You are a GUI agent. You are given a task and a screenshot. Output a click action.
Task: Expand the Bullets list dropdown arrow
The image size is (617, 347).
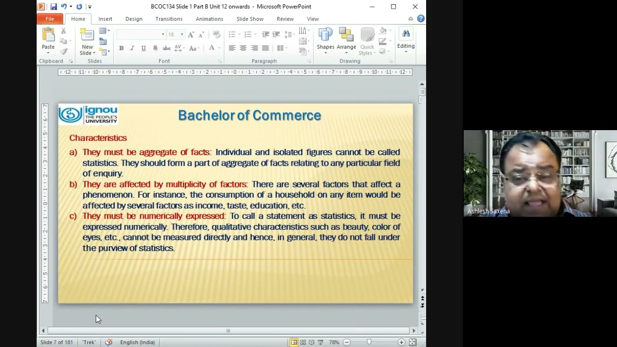239,35
